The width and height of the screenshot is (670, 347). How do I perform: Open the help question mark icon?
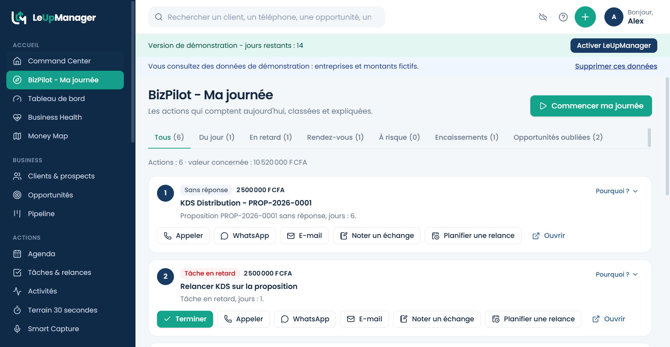point(563,17)
